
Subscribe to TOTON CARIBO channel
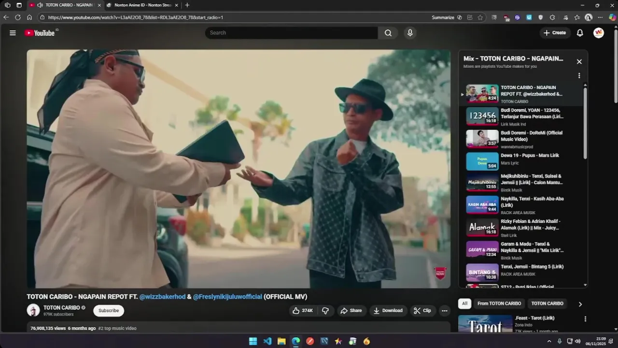point(109,311)
